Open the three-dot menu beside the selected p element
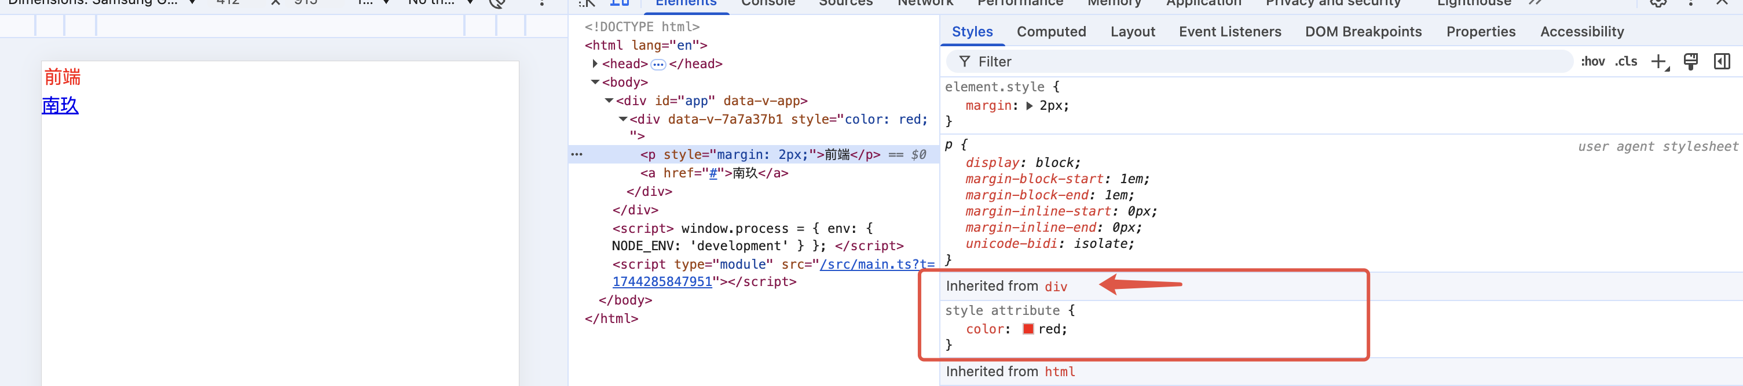This screenshot has width=1743, height=386. click(x=577, y=154)
